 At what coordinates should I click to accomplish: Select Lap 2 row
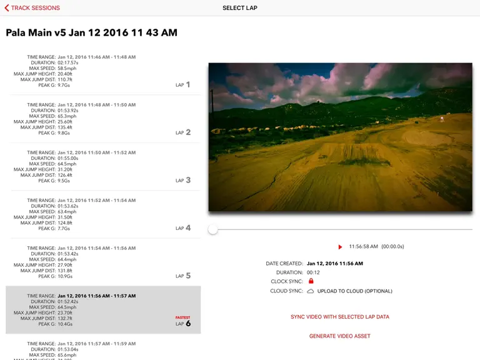pyautogui.click(x=103, y=119)
